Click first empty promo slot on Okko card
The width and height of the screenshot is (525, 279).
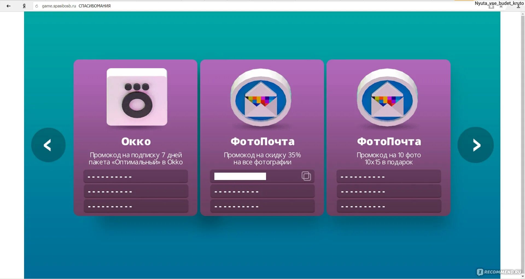(136, 176)
